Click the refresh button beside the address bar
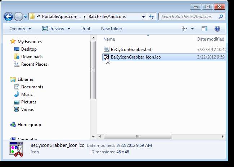 tap(152, 17)
